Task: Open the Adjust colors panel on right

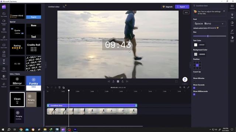Action: [x=232, y=39]
